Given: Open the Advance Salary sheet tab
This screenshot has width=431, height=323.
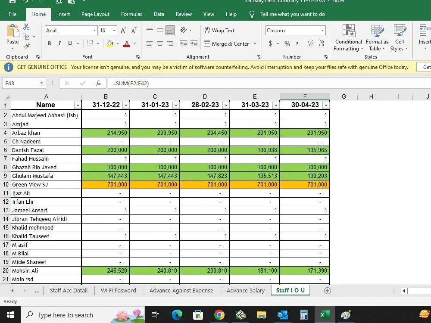Looking at the screenshot, I should coord(245,290).
